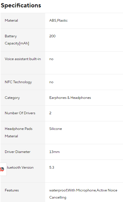The height and width of the screenshot is (202, 123).
Task: Select the Material row label
Action: (x=11, y=21)
